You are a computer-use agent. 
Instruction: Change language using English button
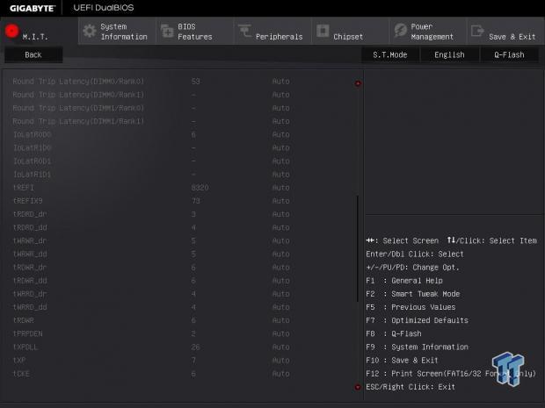coord(449,54)
